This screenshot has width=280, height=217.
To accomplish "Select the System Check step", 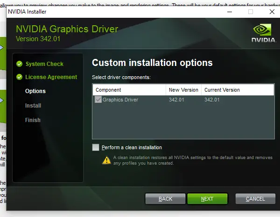I will point(44,64).
